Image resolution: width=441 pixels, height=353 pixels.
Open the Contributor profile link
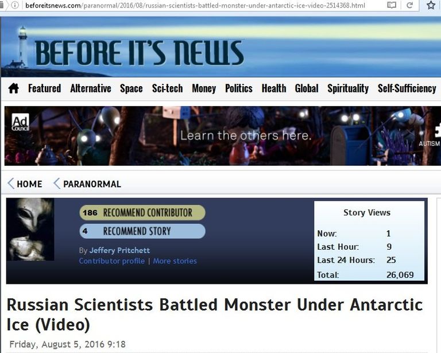[112, 261]
